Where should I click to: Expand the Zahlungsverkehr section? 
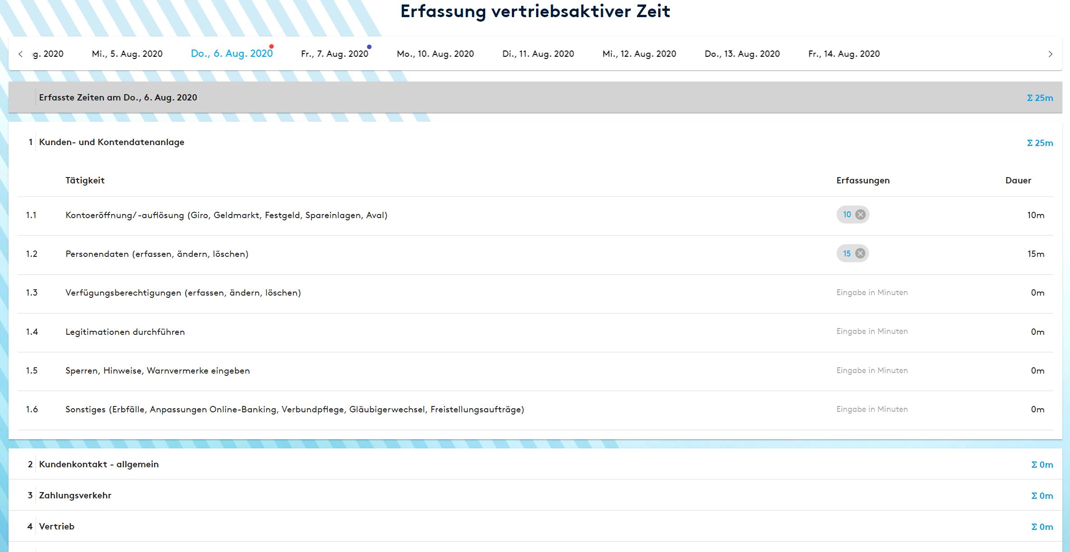(75, 495)
